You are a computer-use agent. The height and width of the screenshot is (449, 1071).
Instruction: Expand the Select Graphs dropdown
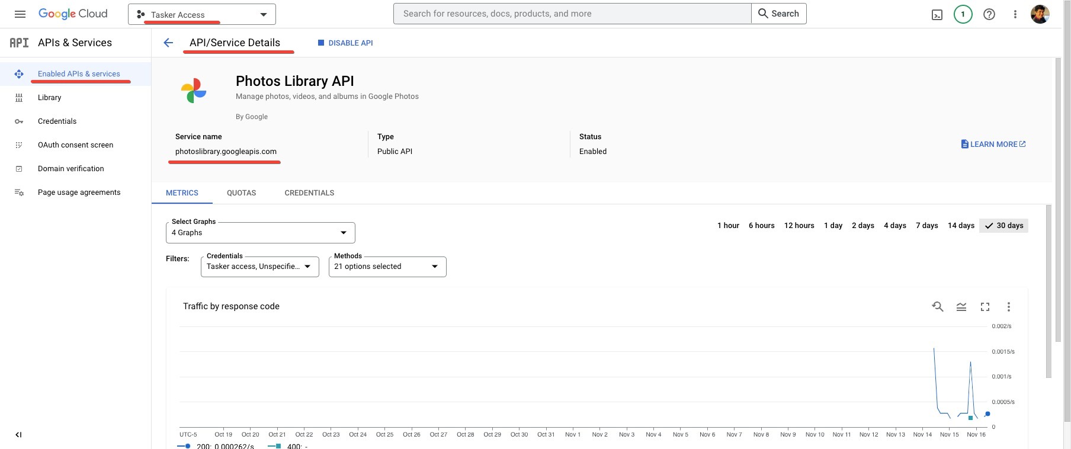(x=261, y=233)
